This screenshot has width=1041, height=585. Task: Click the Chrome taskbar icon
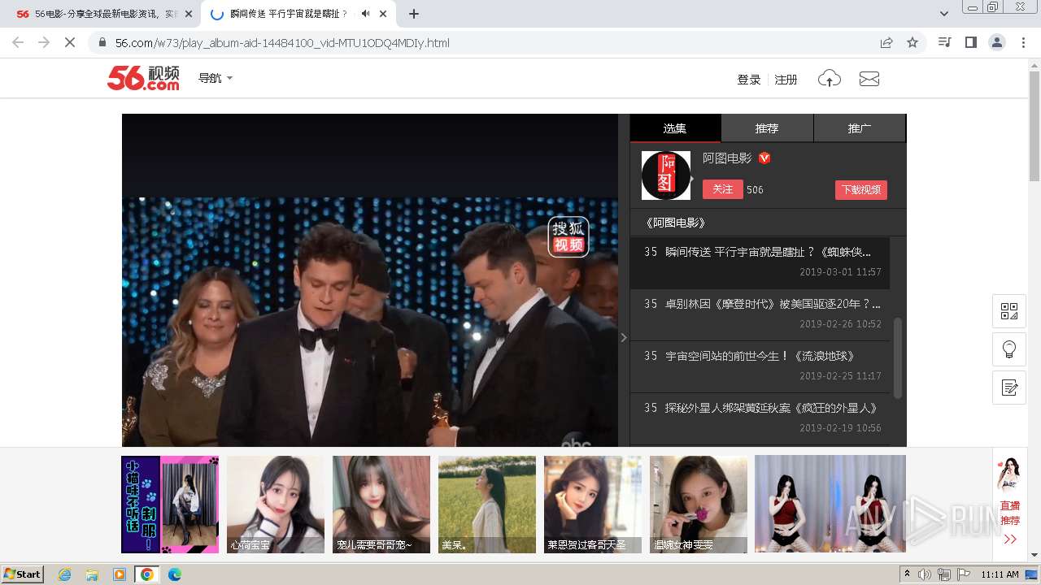147,574
